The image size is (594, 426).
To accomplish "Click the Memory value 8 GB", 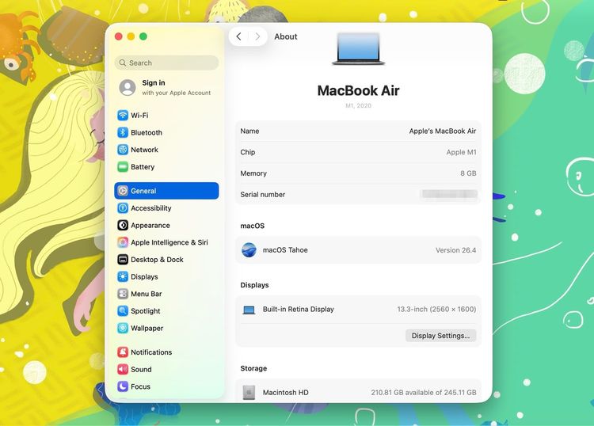I will pos(468,173).
